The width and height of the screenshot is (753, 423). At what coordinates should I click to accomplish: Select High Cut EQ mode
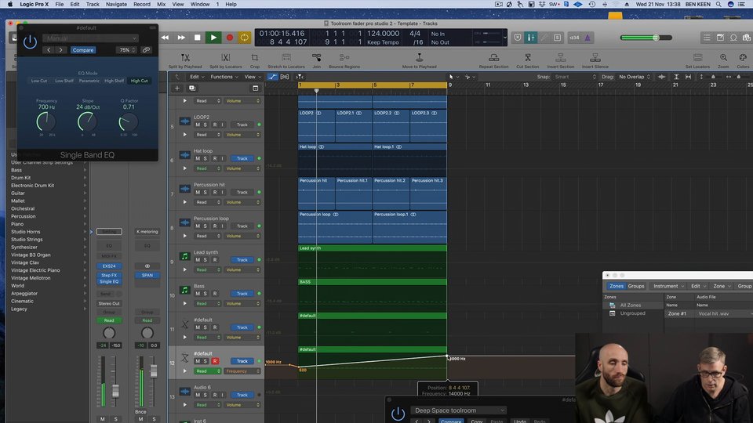tap(140, 81)
